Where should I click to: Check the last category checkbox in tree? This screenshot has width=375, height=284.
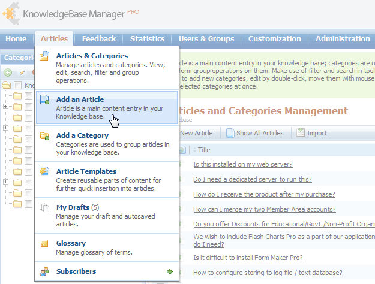click(28, 204)
